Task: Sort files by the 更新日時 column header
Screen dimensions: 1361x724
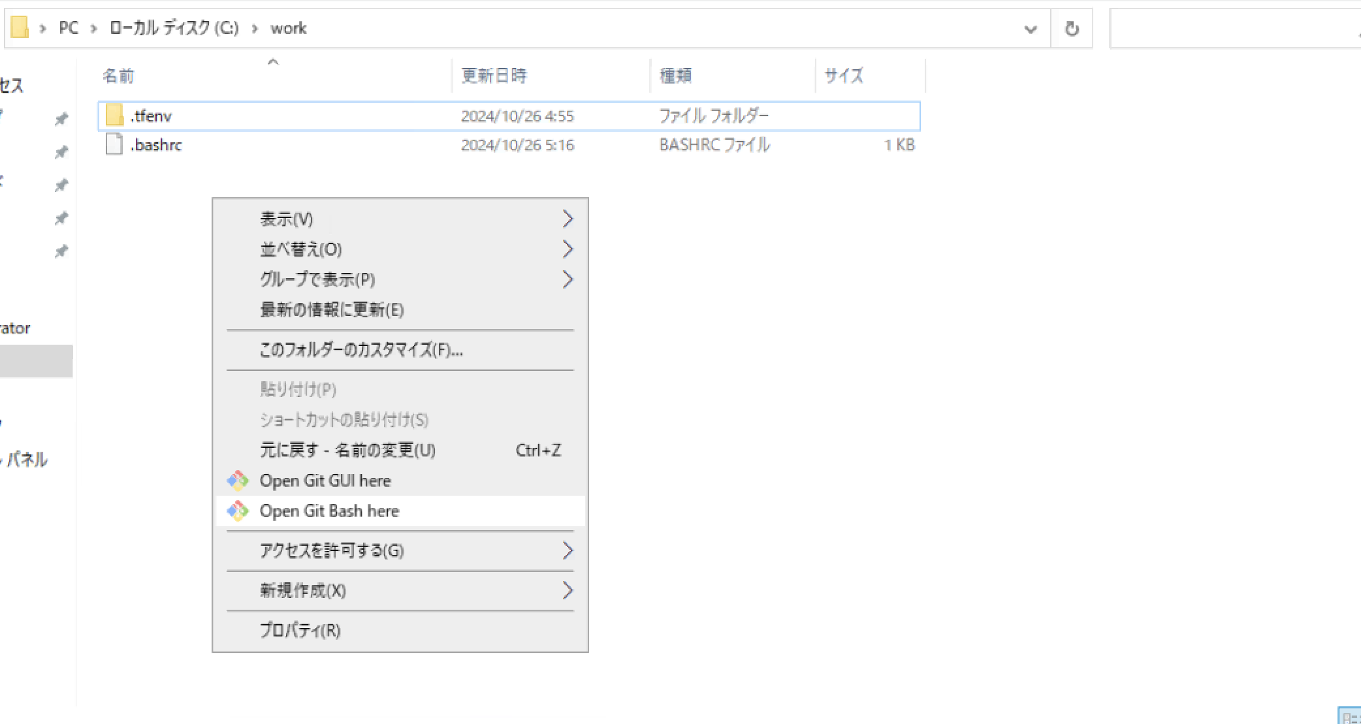Action: (x=494, y=75)
